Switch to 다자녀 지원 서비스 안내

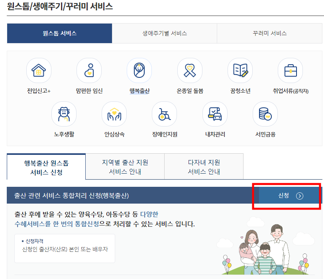click(204, 166)
